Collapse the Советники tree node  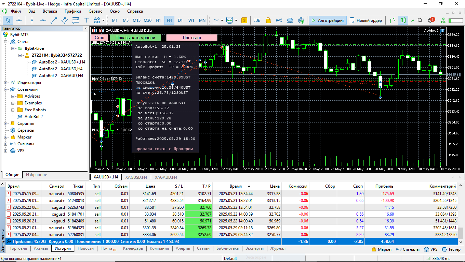(6, 89)
